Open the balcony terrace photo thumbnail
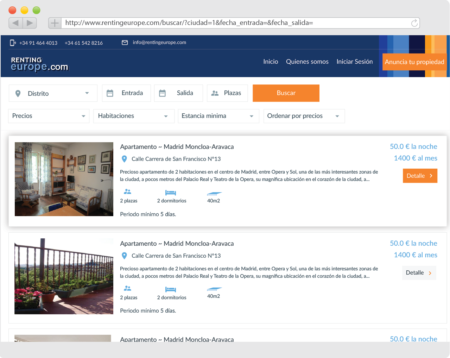Viewport: 450px width, 358px height. (x=64, y=276)
